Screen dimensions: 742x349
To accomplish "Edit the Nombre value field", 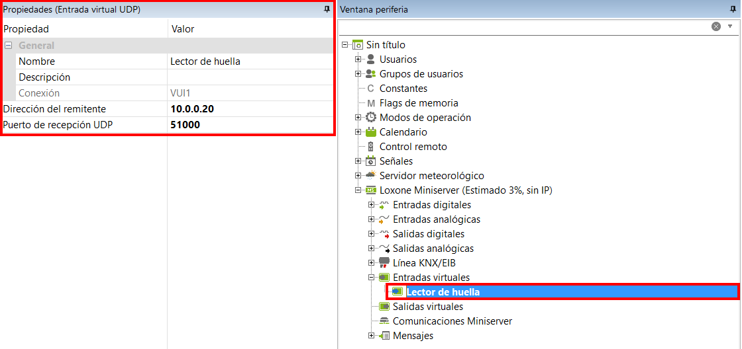I will 248,61.
